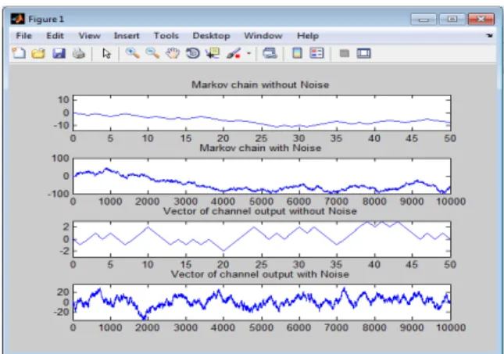
Task: Open the Tools menu
Action: 166,36
